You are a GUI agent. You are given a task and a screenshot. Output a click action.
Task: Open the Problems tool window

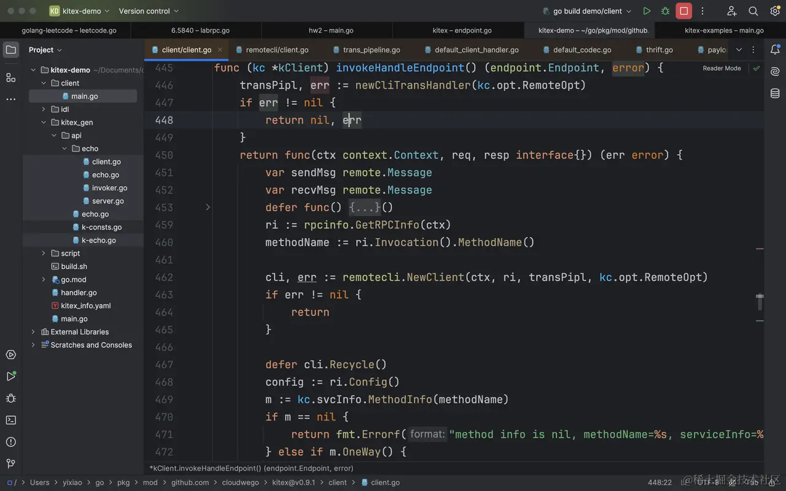point(11,442)
